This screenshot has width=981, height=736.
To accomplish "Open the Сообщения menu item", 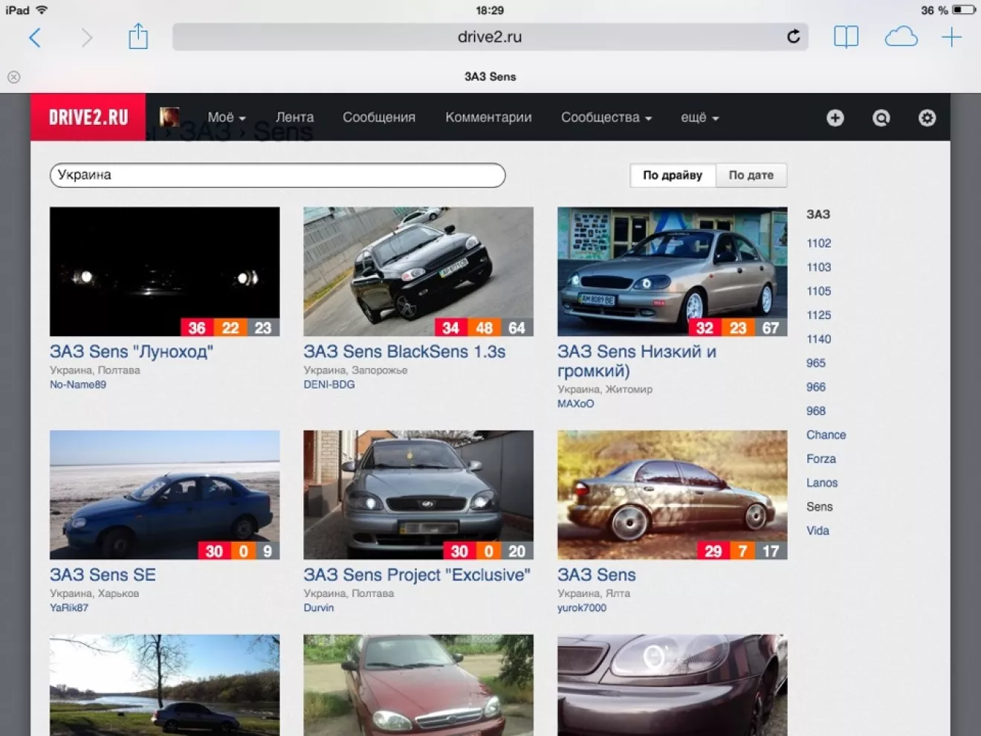I will click(379, 117).
